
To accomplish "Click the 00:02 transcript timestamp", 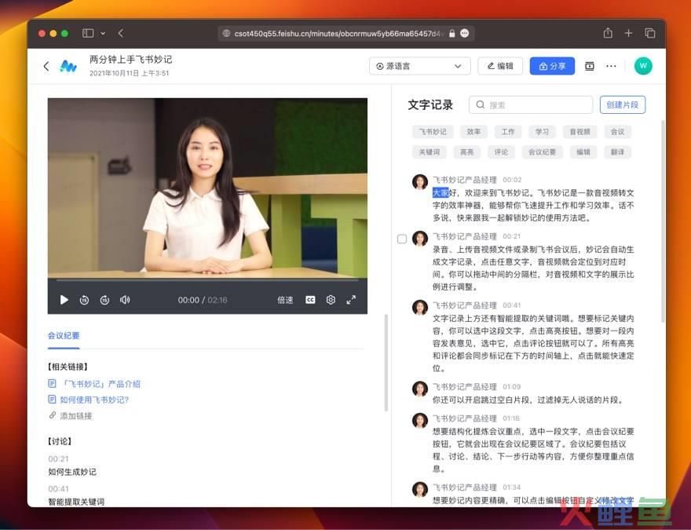I will point(512,180).
